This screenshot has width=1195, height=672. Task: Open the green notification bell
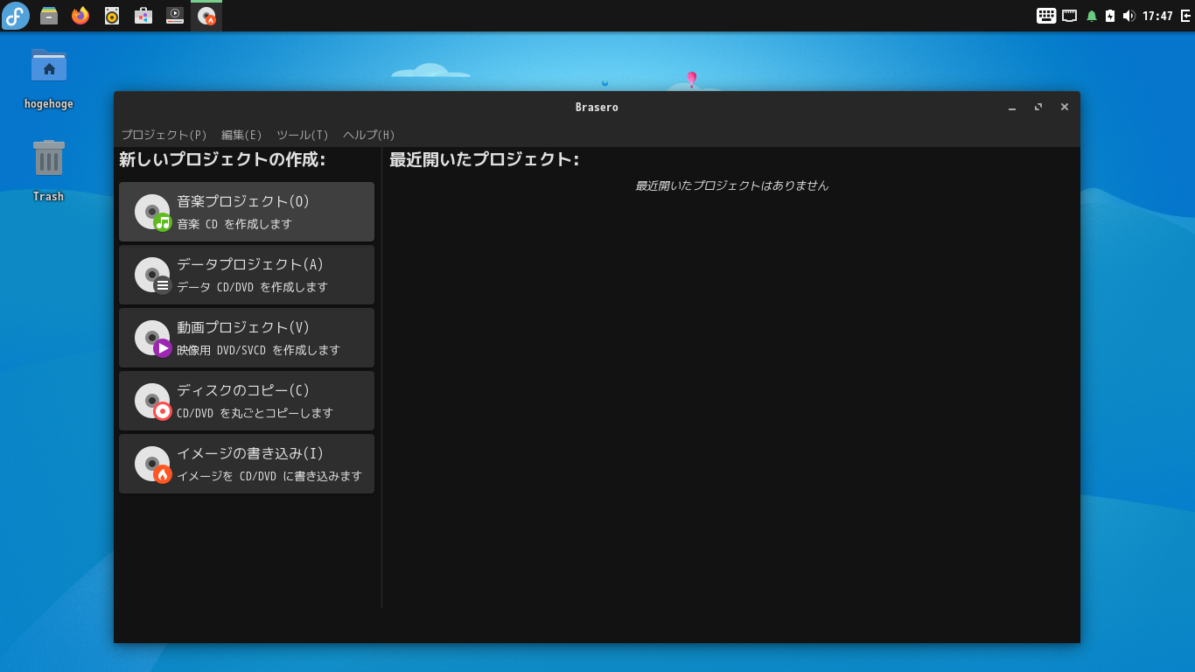1092,16
